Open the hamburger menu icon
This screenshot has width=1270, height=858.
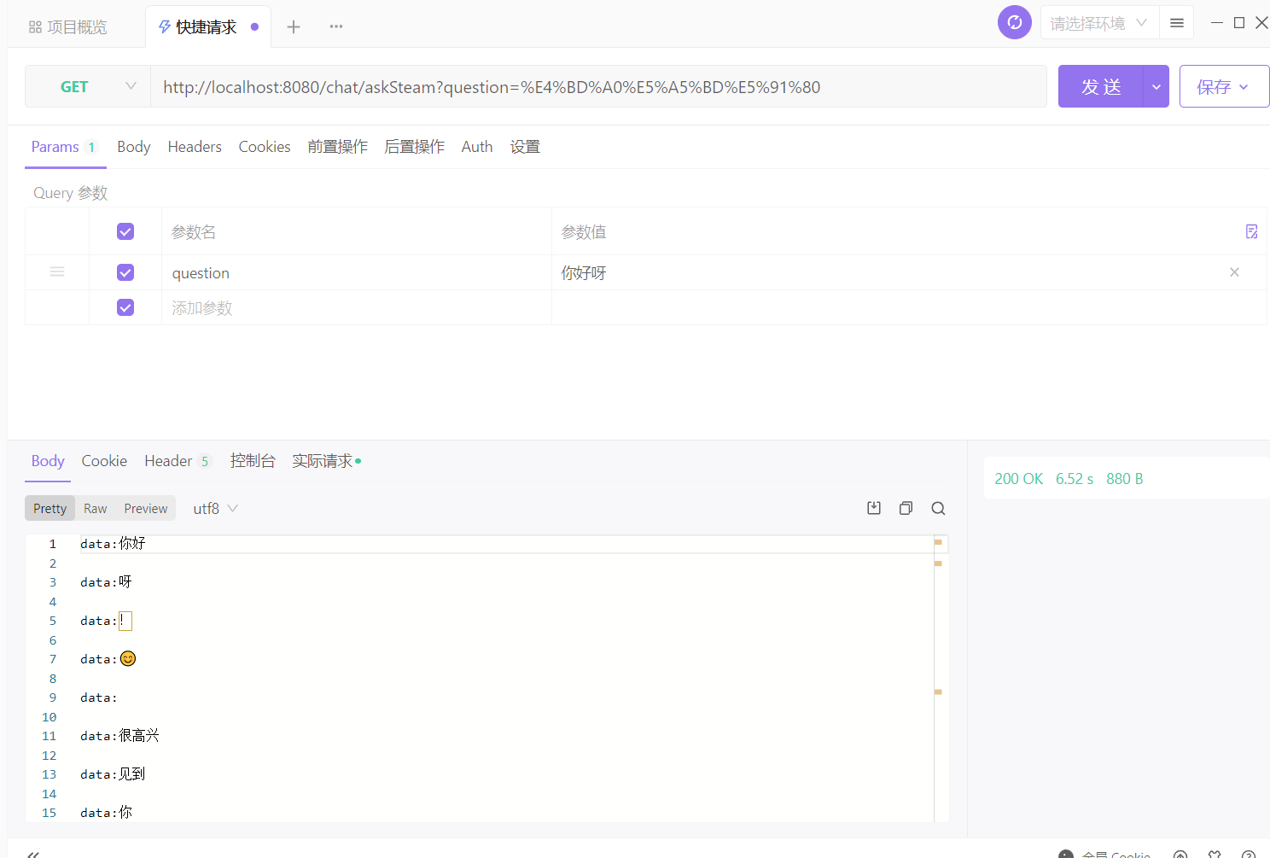tap(1176, 23)
